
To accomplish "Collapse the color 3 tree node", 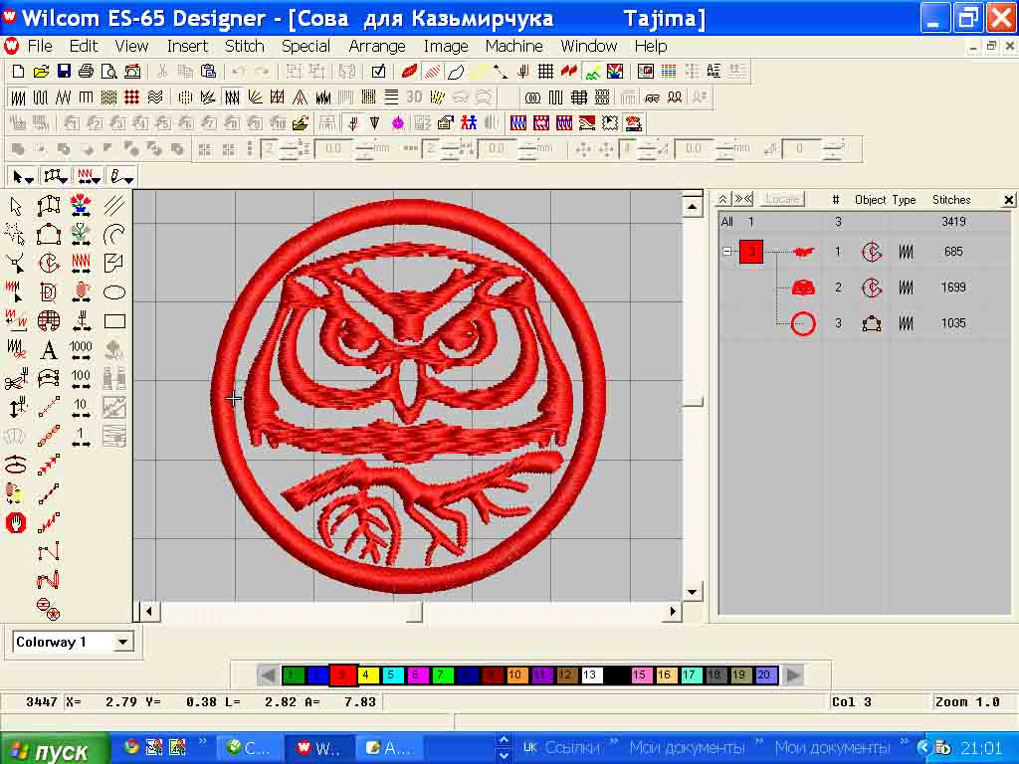I will click(727, 253).
